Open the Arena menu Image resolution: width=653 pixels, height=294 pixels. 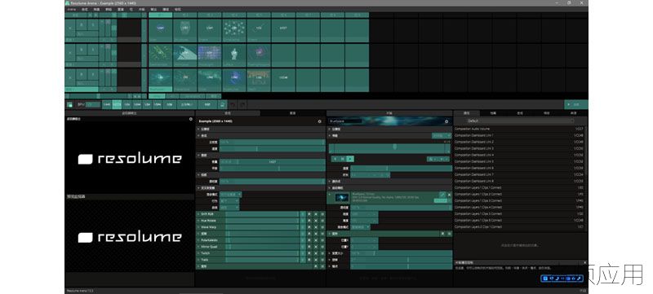pyautogui.click(x=71, y=9)
